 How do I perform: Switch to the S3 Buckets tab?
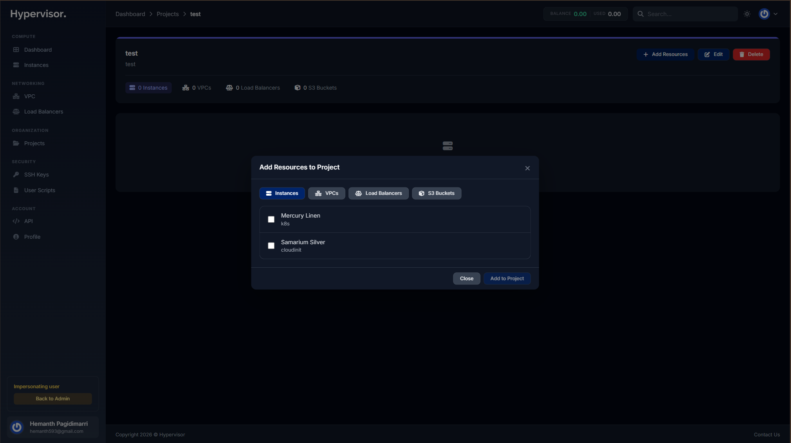pyautogui.click(x=436, y=193)
